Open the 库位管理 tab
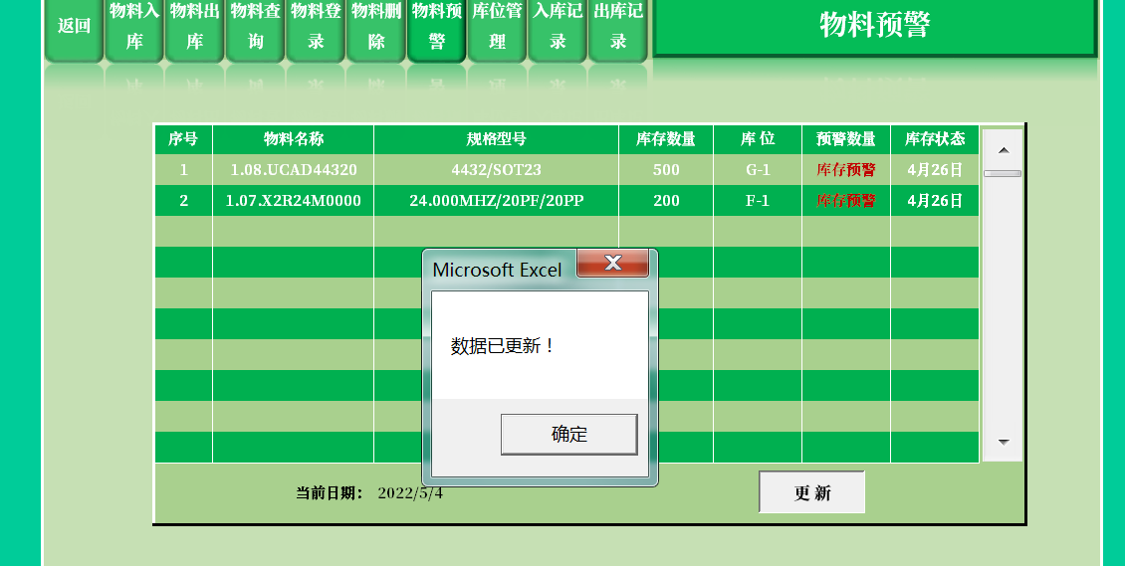Image resolution: width=1125 pixels, height=566 pixels. (497, 29)
